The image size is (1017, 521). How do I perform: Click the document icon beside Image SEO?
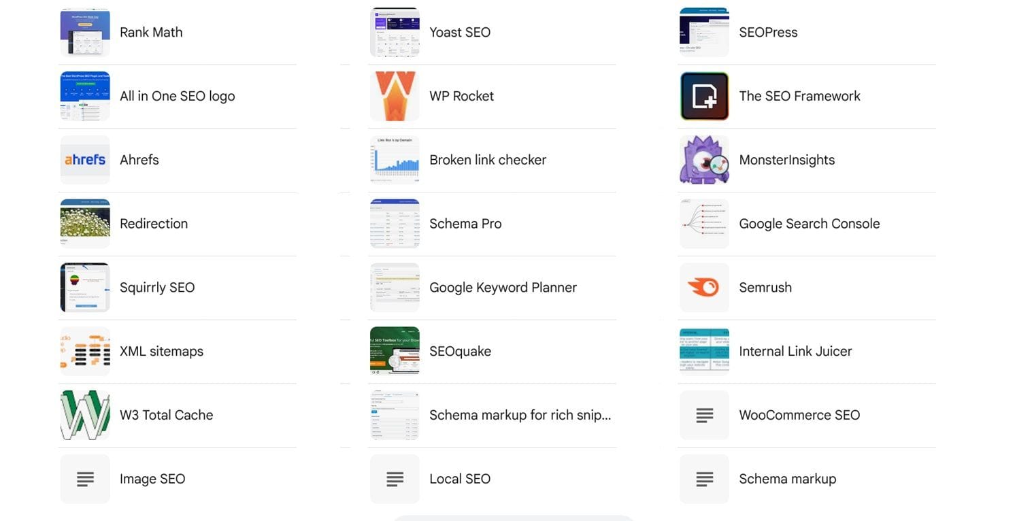[85, 479]
